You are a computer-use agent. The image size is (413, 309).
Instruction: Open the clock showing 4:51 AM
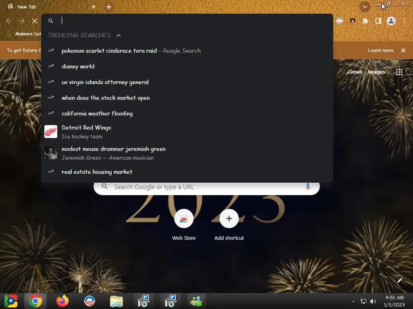tap(394, 301)
